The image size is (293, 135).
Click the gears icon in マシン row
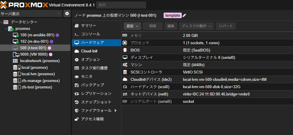125,65
